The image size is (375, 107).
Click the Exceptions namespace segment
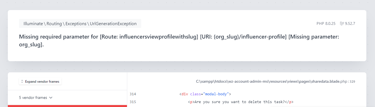(76, 24)
